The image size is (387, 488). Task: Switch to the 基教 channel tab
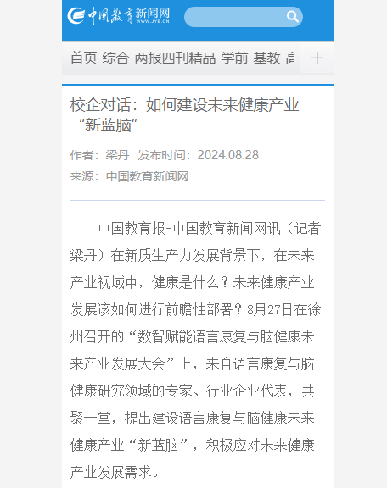coord(266,58)
